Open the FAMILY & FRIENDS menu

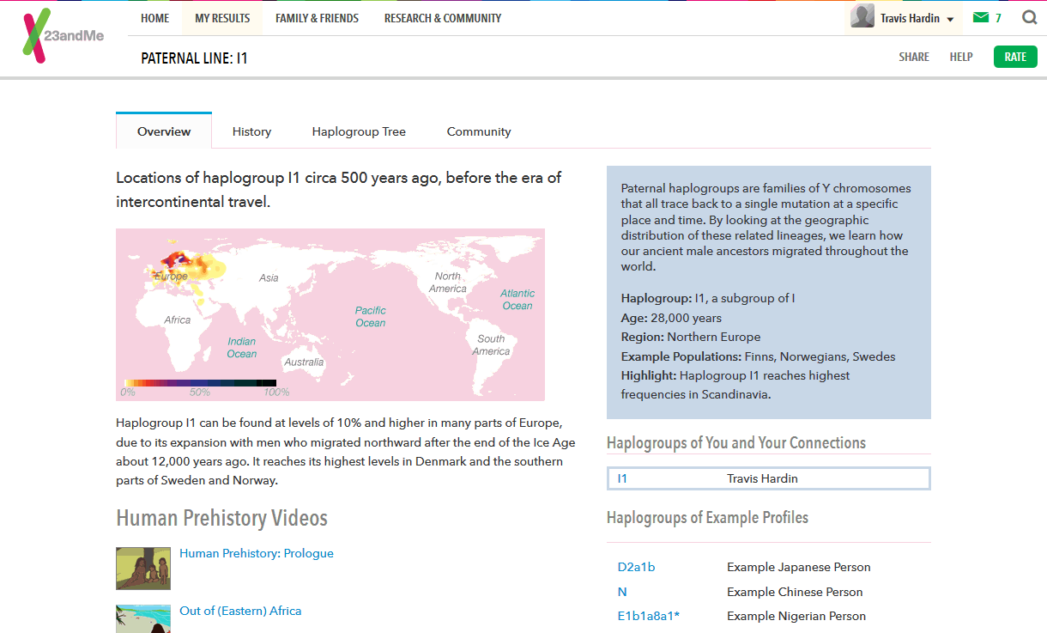point(318,18)
